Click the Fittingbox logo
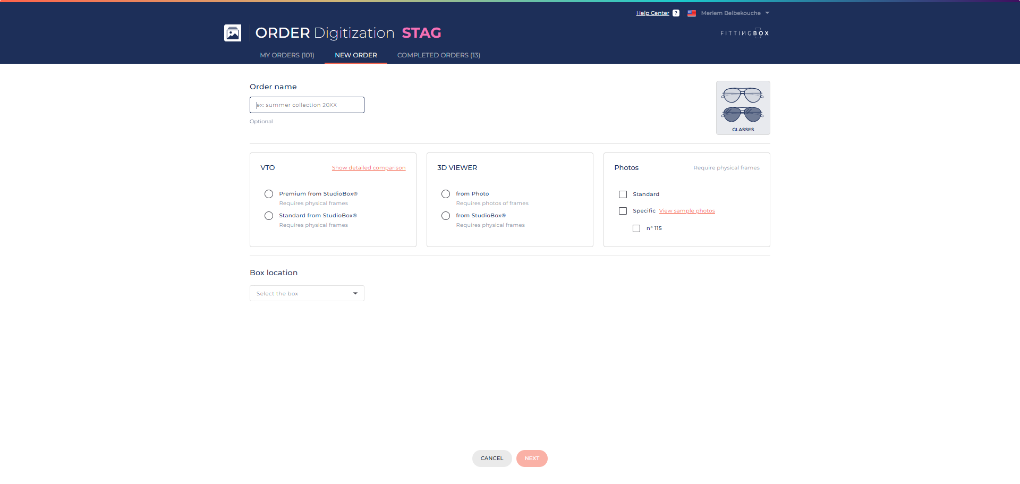 744,33
